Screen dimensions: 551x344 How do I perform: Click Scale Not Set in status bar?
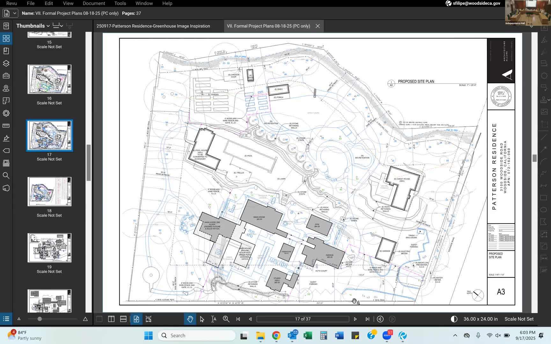click(x=519, y=319)
